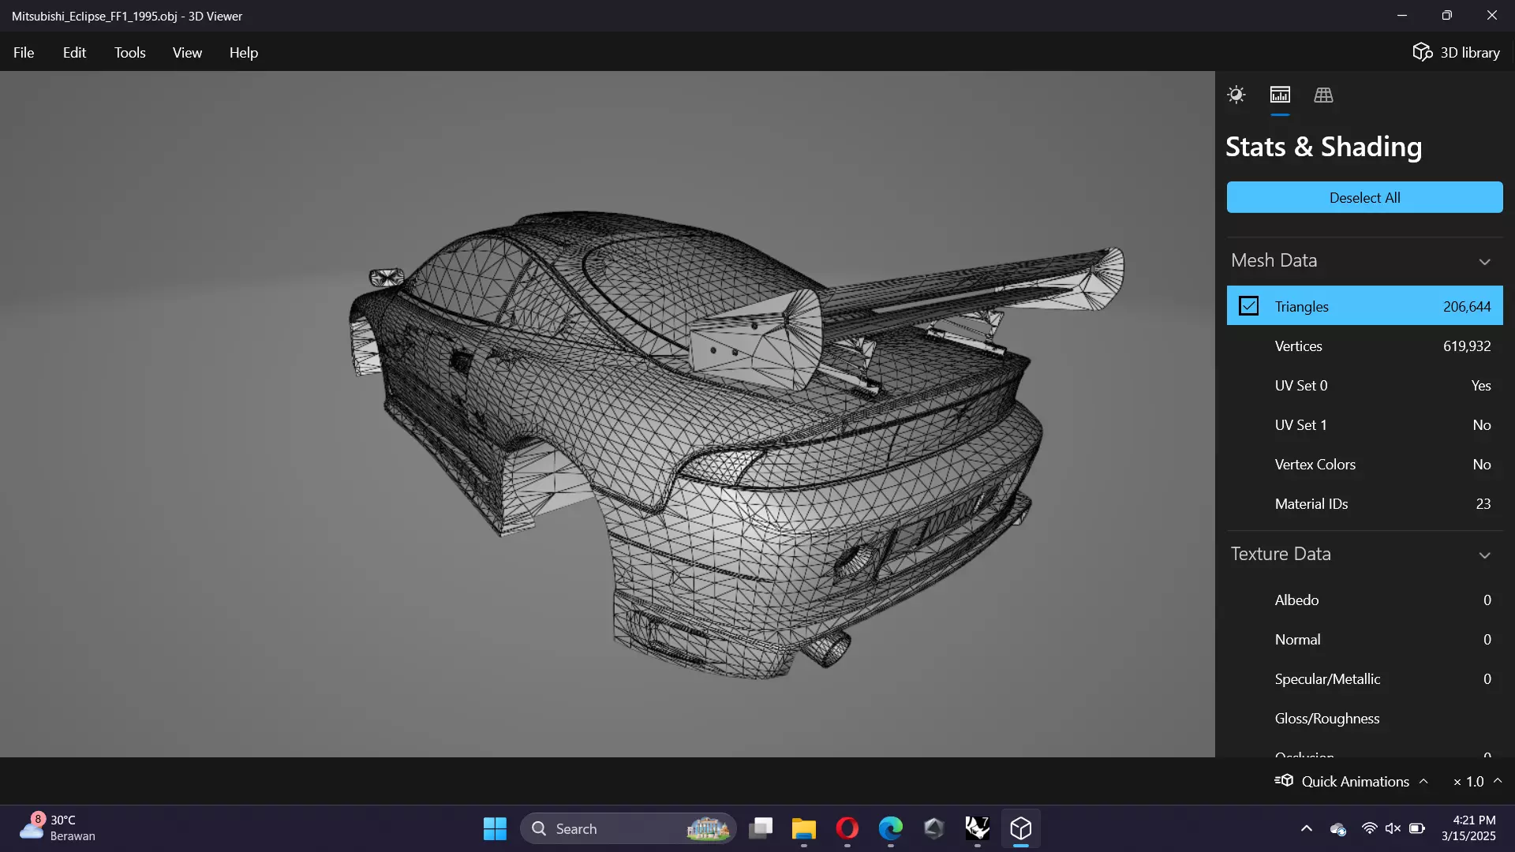This screenshot has height=852, width=1515.
Task: Open the black-and-white taskbar app icon
Action: point(978,828)
